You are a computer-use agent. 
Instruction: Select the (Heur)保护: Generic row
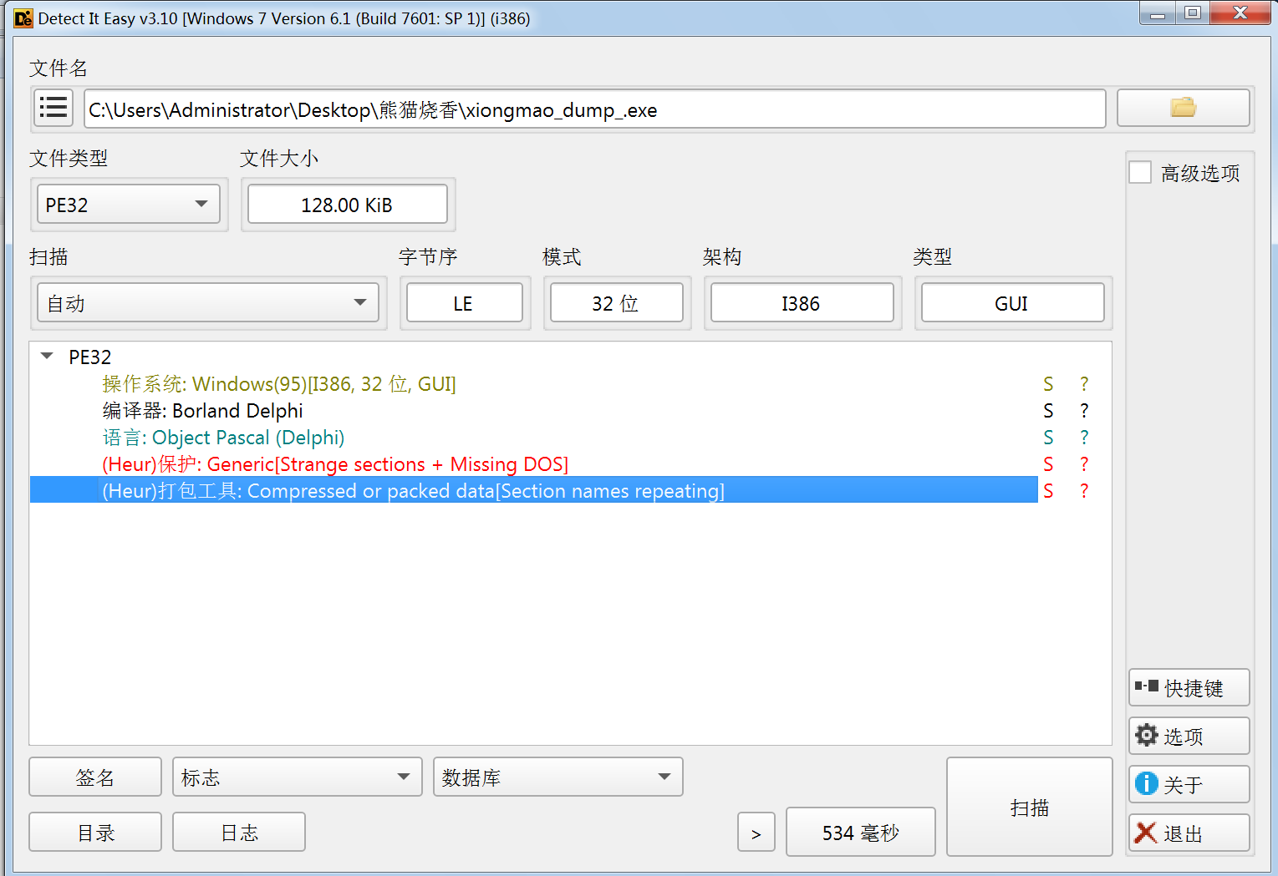533,463
